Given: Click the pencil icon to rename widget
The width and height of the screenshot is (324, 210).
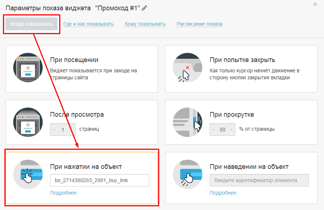Looking at the screenshot, I should (x=144, y=8).
